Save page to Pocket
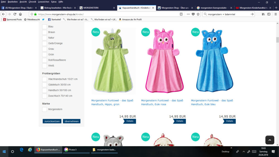 [x=193, y=14]
